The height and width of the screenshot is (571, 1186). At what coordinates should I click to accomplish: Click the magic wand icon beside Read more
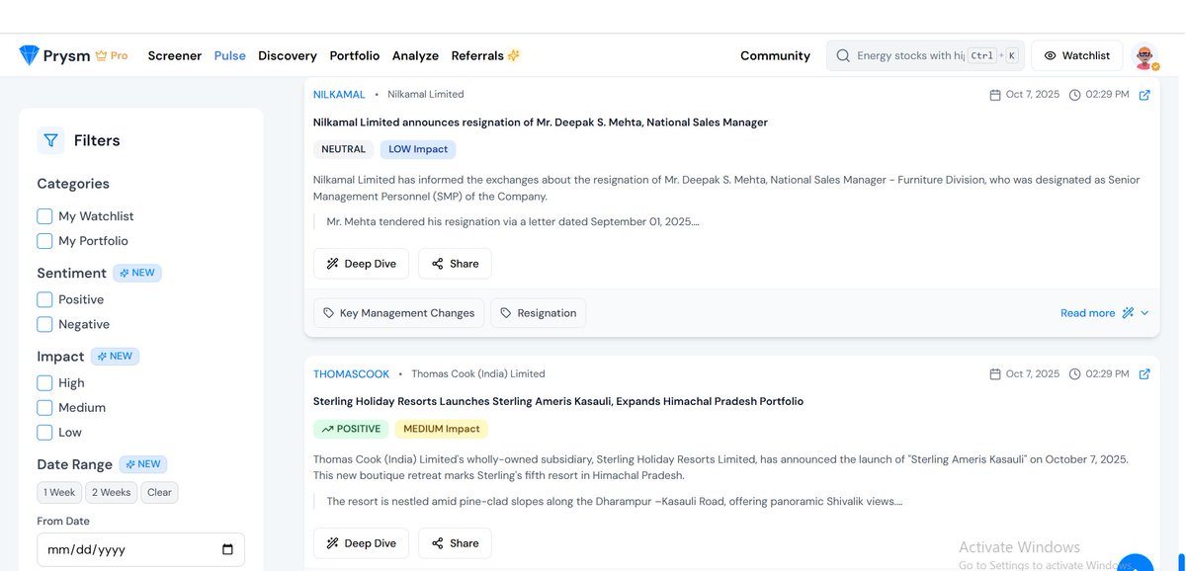(x=1127, y=313)
